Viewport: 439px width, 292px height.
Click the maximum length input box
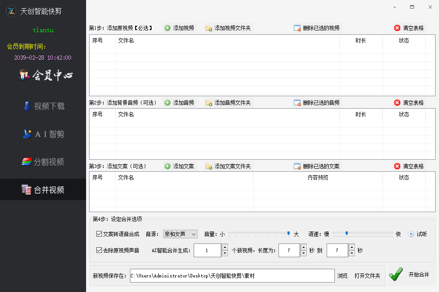click(337, 250)
